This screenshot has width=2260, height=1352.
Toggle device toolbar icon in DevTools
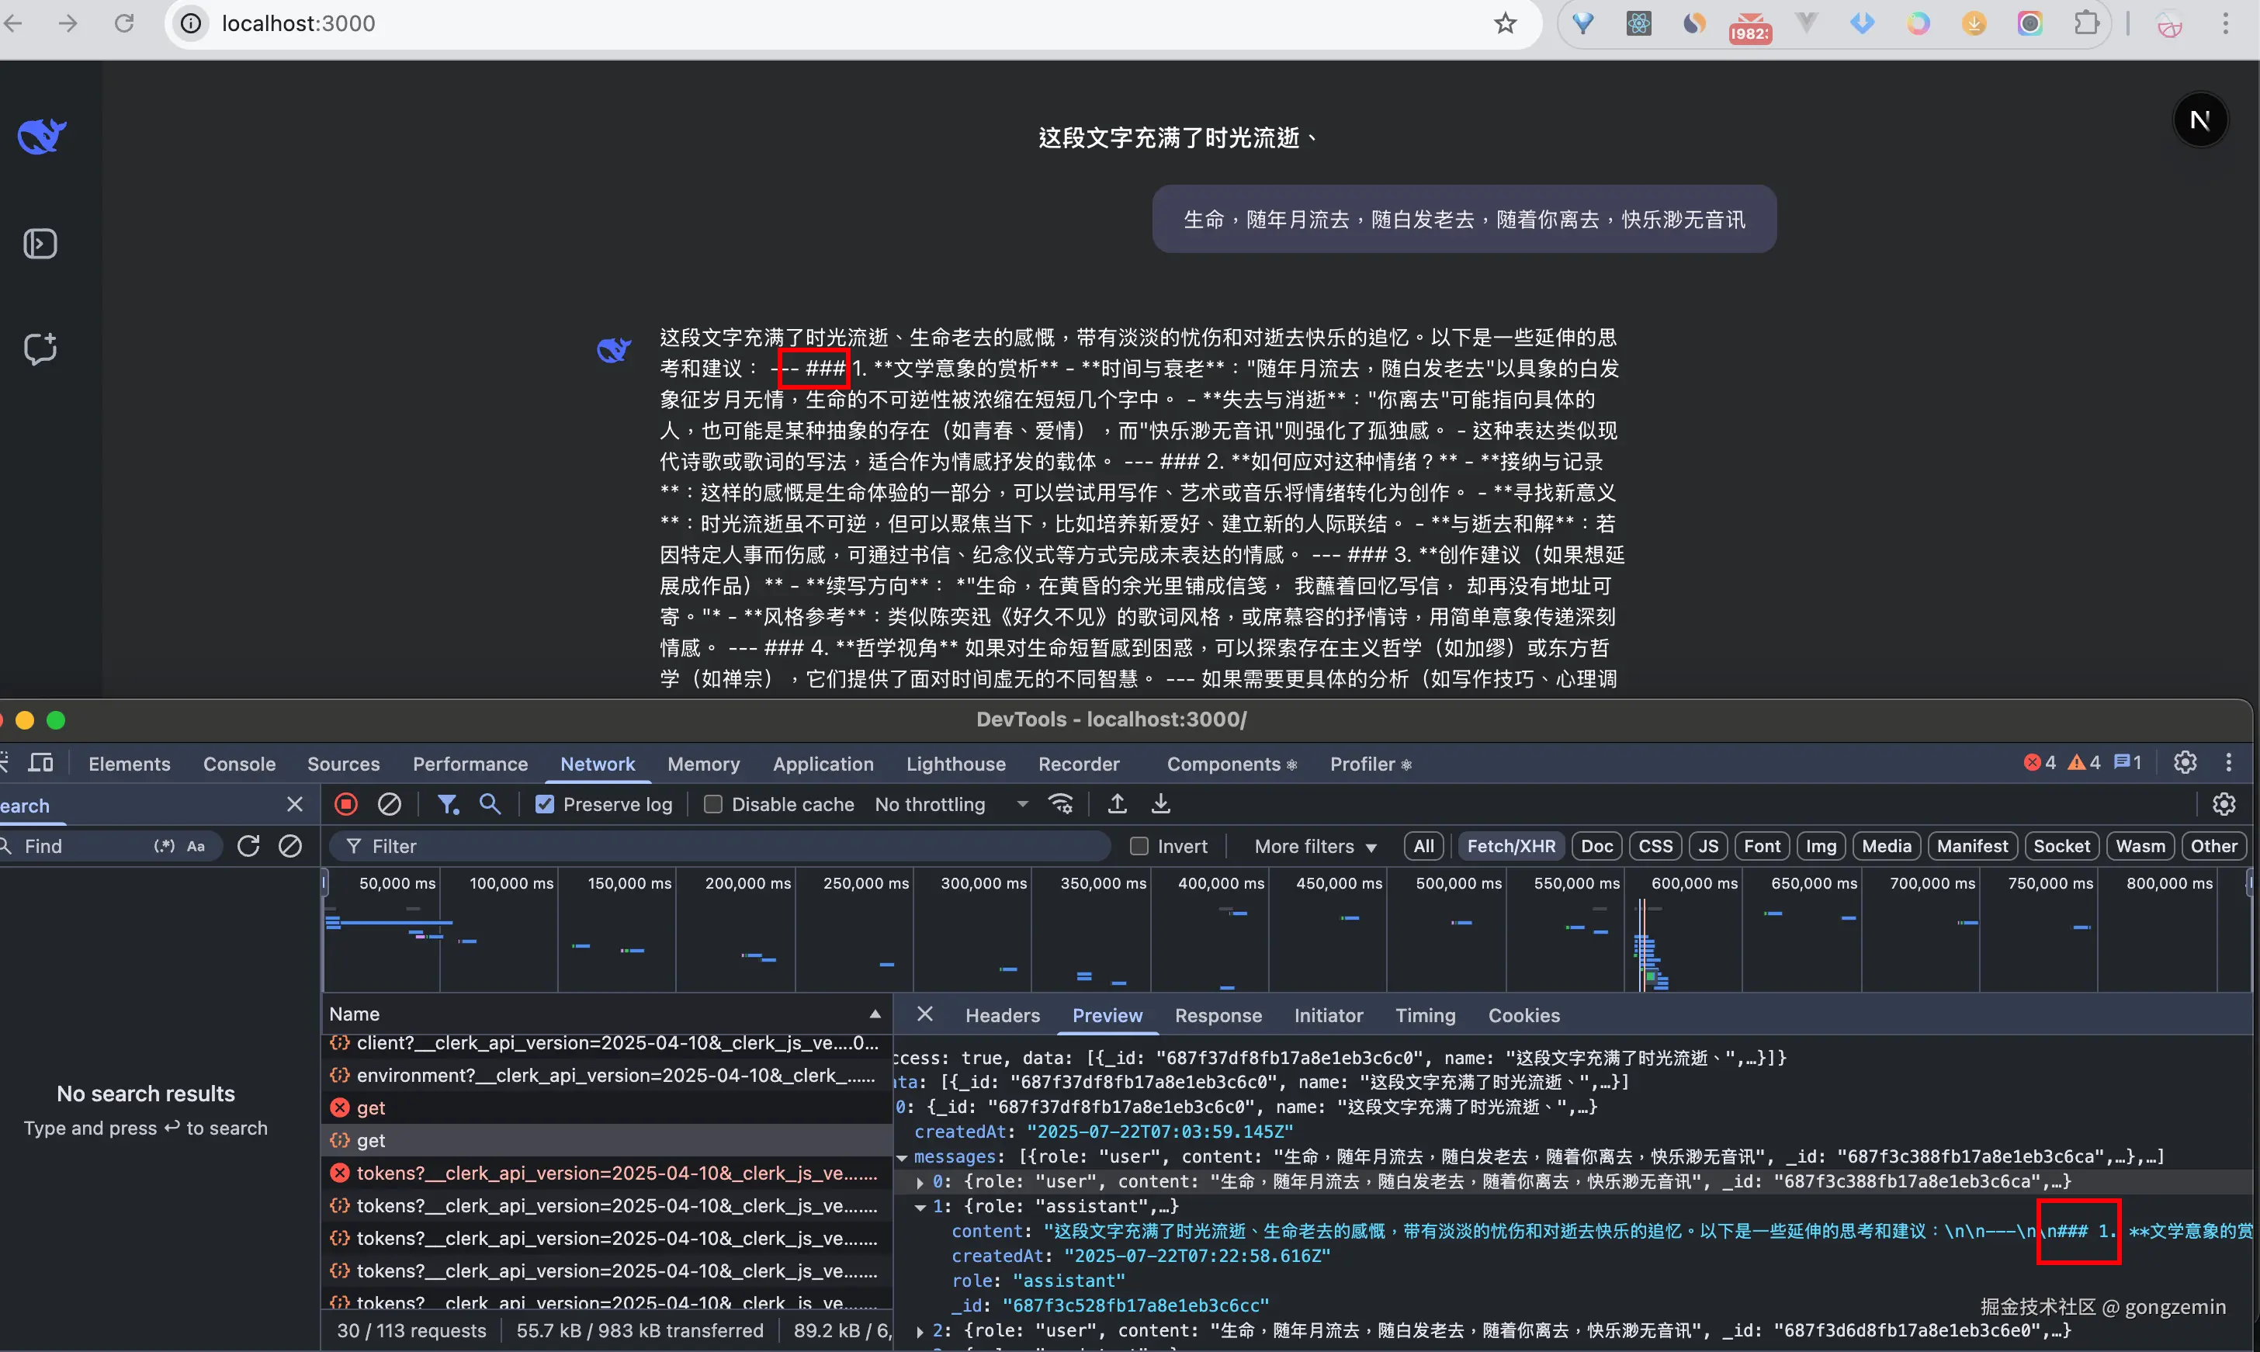click(x=40, y=764)
